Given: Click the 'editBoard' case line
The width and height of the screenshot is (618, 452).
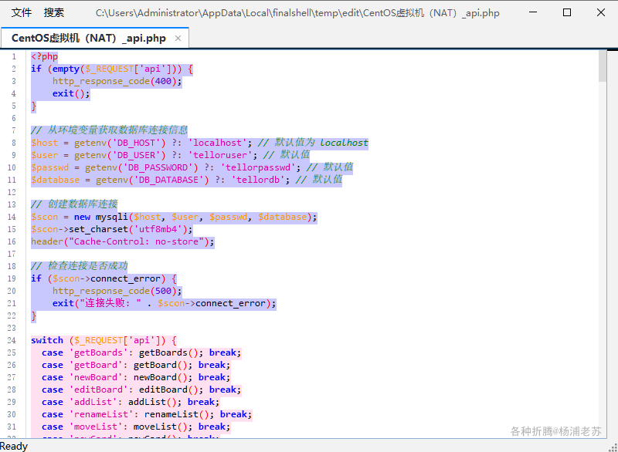Looking at the screenshot, I should [141, 390].
